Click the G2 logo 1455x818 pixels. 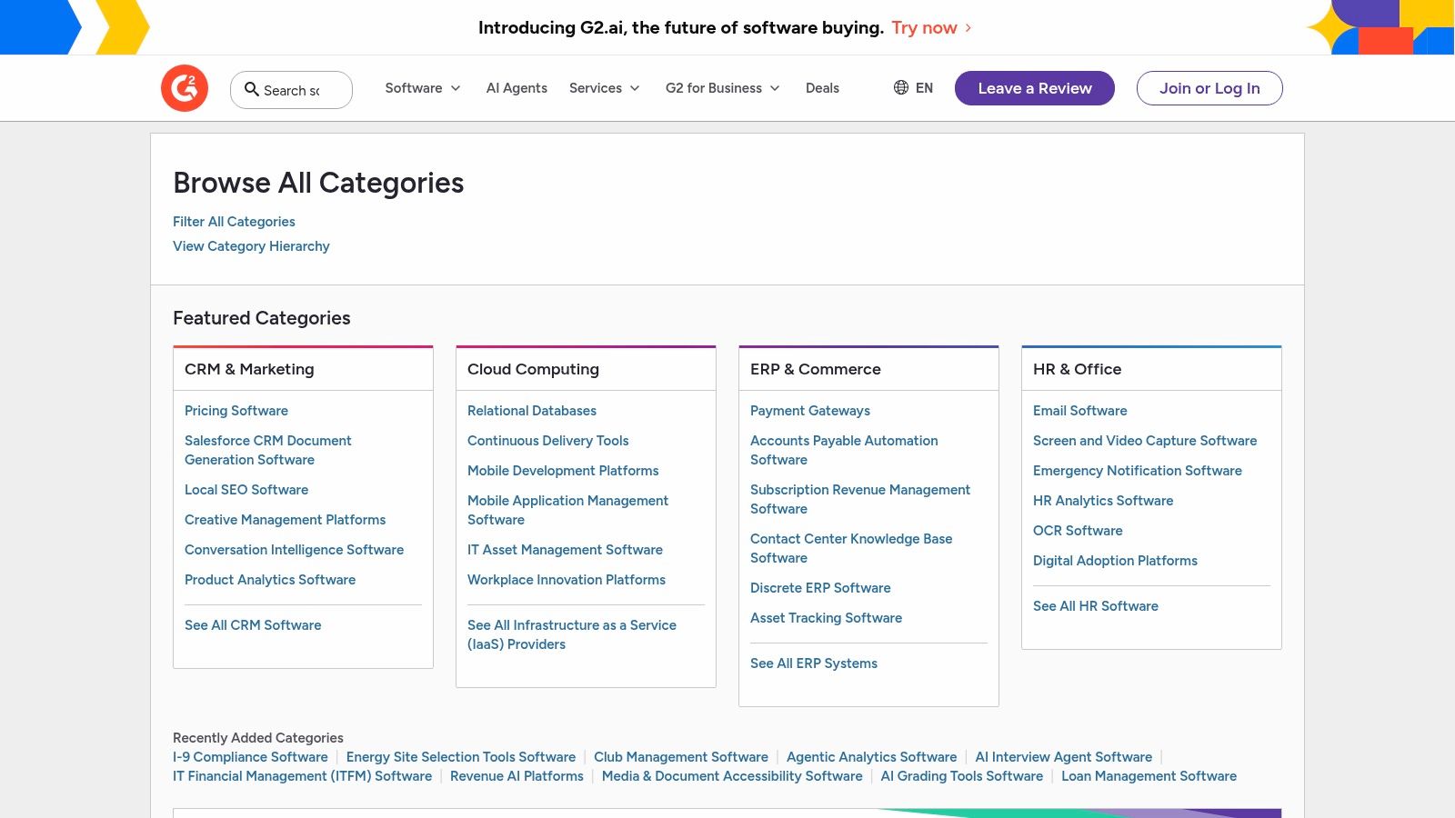[x=185, y=87]
